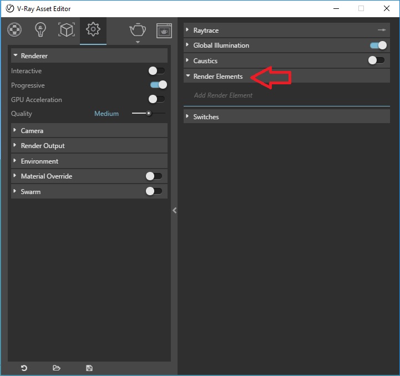
Task: Enable the Caustics switch
Action: (x=377, y=60)
